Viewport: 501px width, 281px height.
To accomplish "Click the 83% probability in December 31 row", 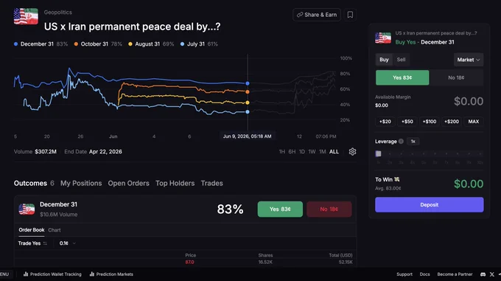I will coord(230,209).
